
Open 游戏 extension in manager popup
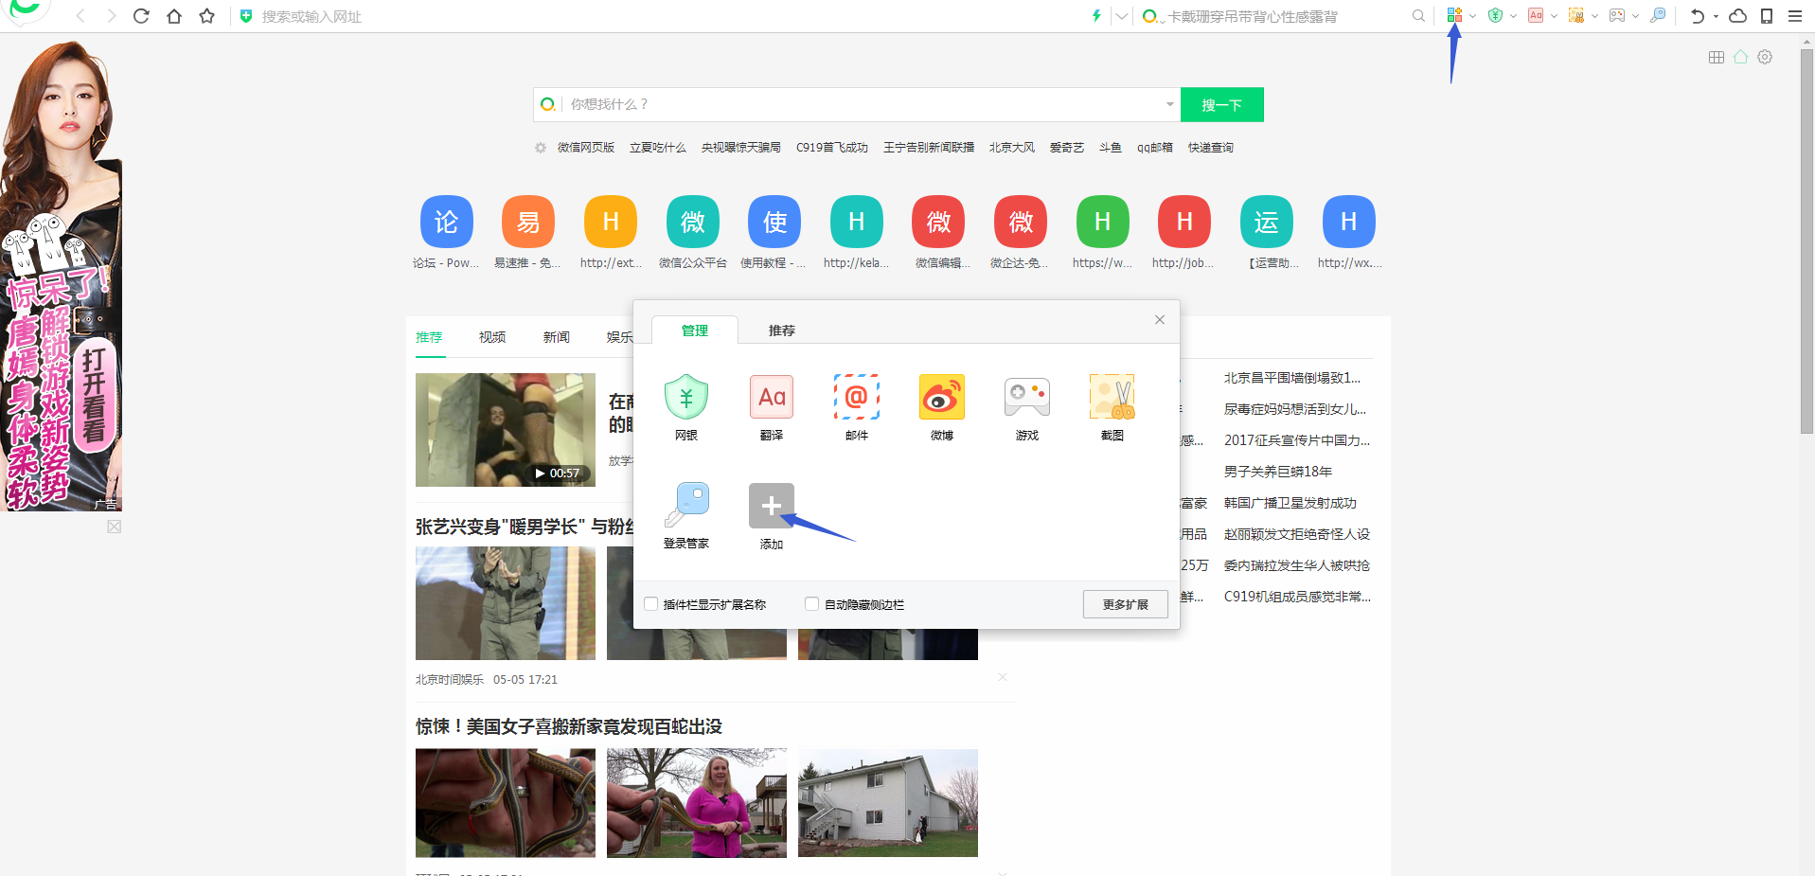[x=1027, y=407]
